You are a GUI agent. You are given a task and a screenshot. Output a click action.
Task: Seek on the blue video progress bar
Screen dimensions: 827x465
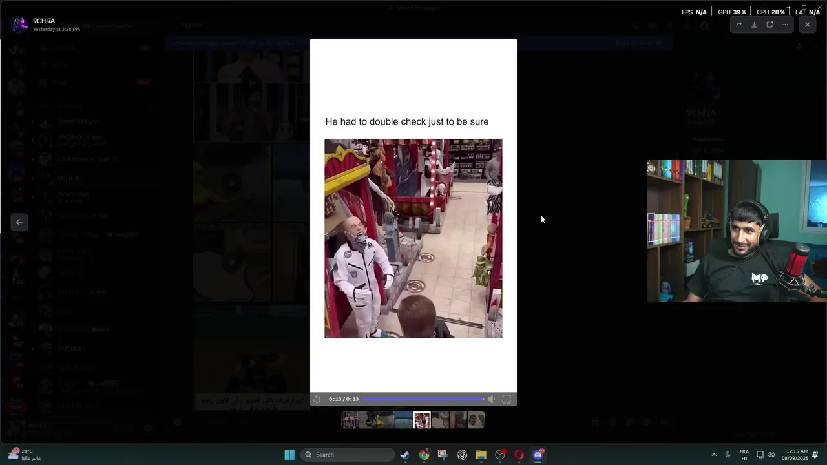(x=423, y=399)
